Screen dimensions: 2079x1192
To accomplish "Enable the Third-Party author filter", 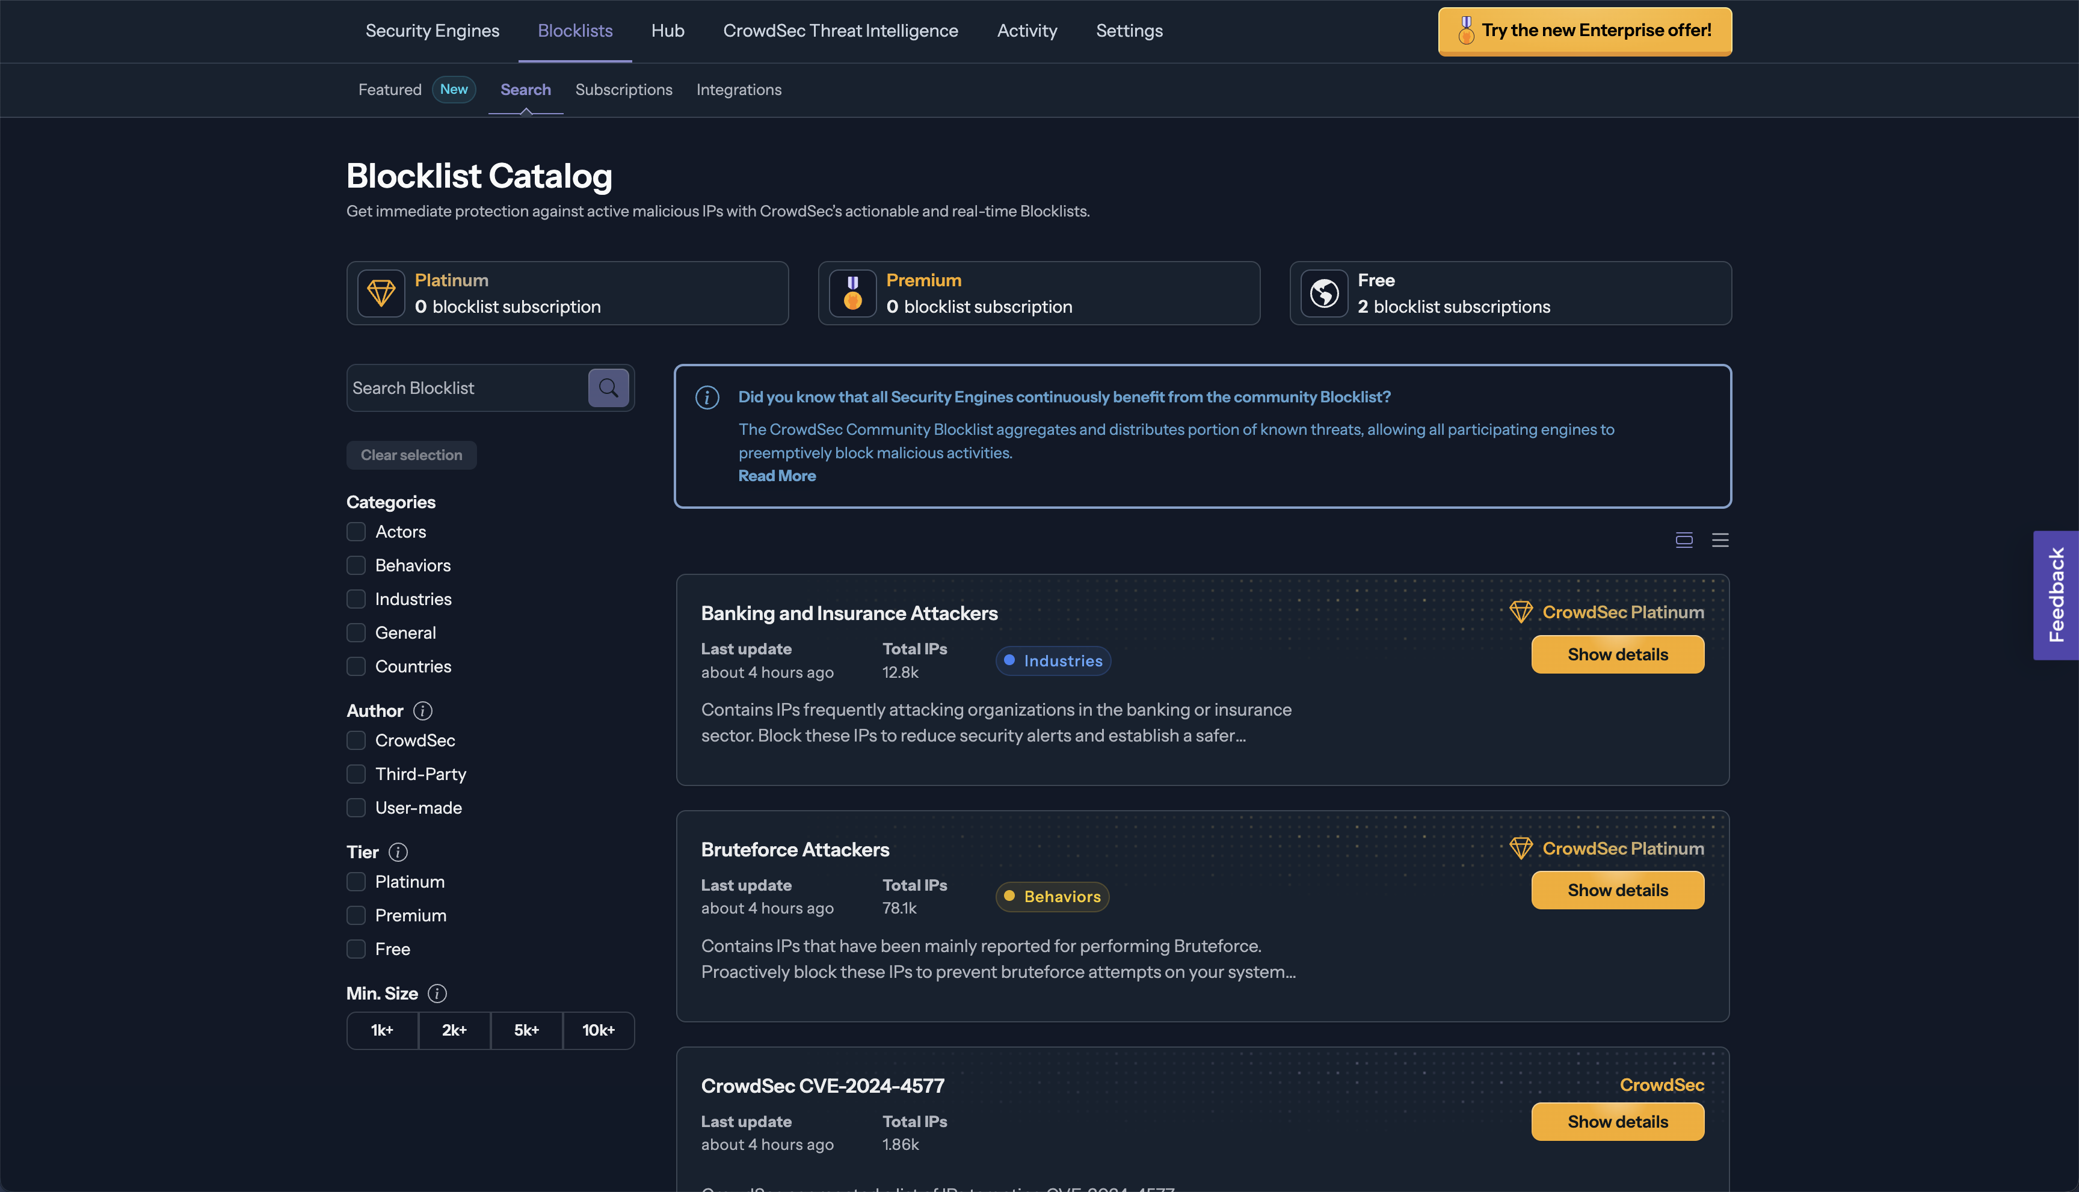I will [356, 773].
